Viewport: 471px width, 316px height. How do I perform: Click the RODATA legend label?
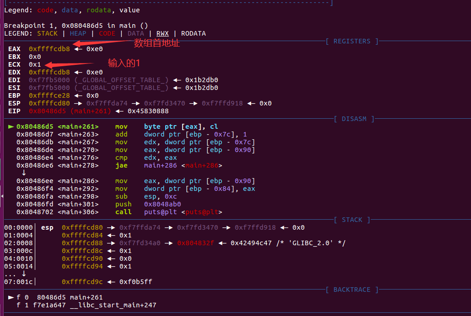pyautogui.click(x=194, y=34)
